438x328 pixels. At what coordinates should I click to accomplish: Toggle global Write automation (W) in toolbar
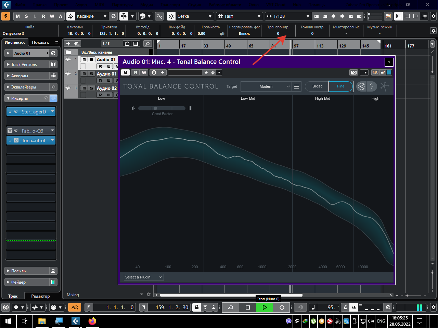[x=52, y=16]
